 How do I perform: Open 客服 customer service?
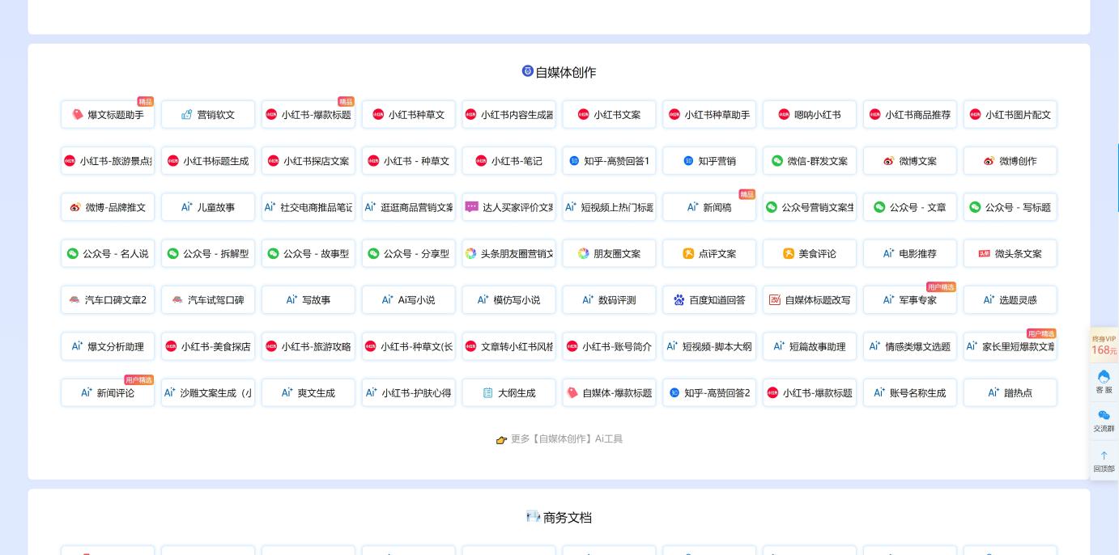[1104, 382]
